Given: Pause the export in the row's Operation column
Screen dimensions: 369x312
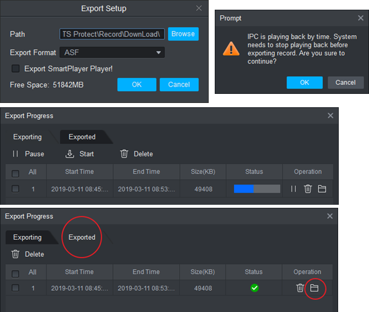Looking at the screenshot, I should pos(293,189).
